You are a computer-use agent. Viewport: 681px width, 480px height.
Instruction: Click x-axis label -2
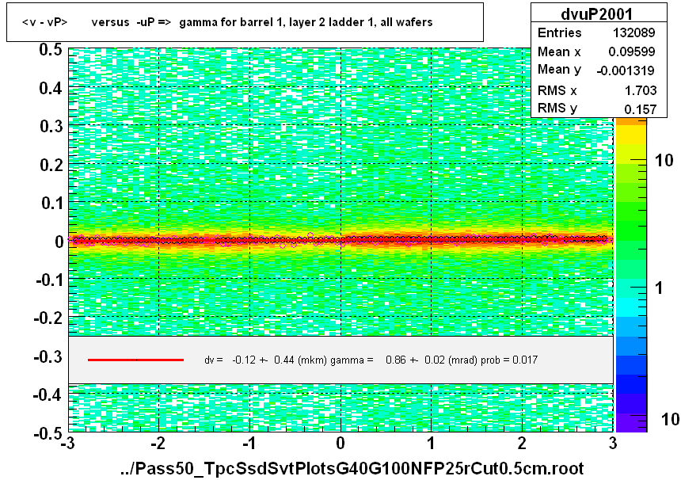click(x=158, y=443)
